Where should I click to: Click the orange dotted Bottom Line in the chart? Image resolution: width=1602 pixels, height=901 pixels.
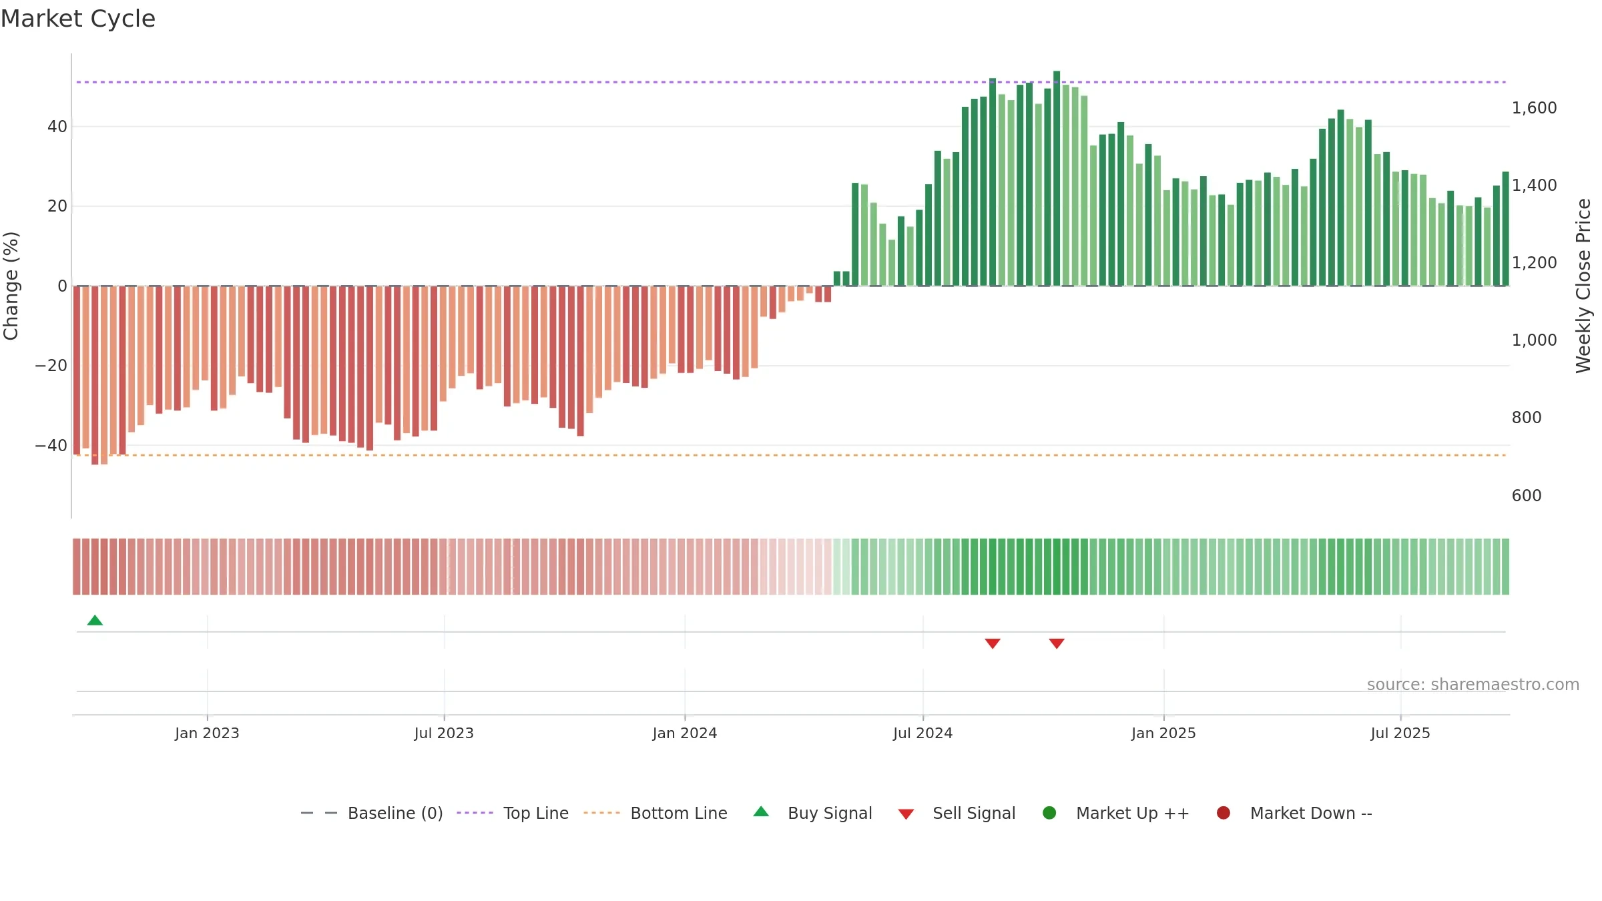pos(791,455)
